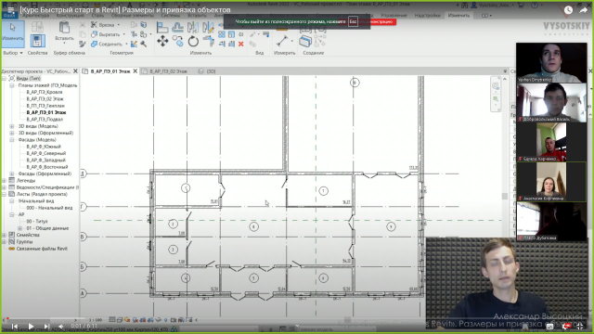Viewport: 594px width, 334px height.
Task: Expand the 3D виды (Модель) node
Action: 12,126
